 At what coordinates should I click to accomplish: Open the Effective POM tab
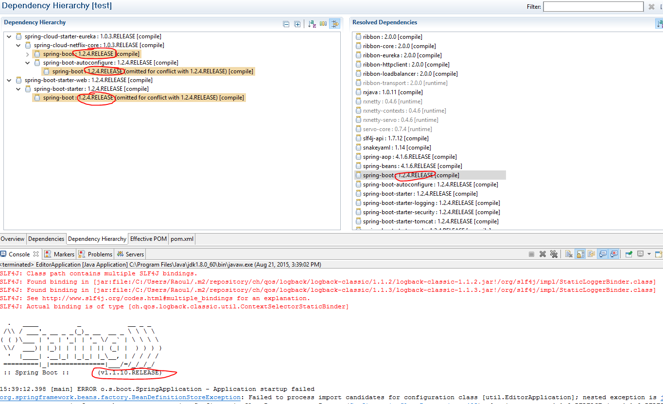(148, 239)
